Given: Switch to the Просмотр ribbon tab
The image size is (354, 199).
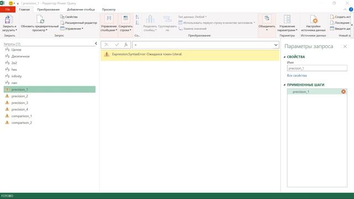Looking at the screenshot, I should pos(108,9).
